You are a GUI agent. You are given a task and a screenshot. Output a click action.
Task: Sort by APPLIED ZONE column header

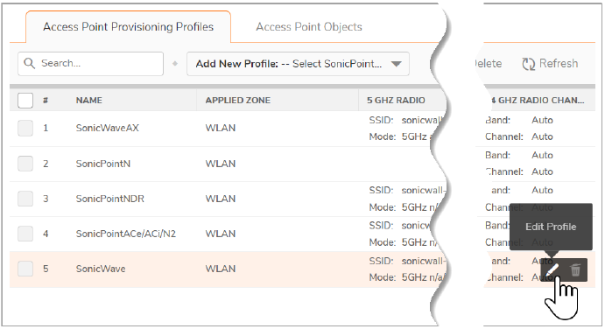pyautogui.click(x=237, y=101)
